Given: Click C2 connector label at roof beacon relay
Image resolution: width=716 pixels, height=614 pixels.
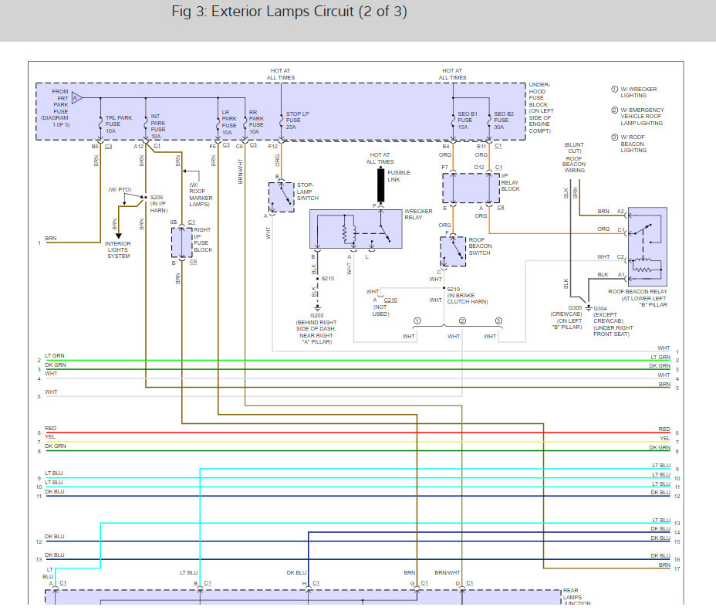Looking at the screenshot, I should 620,256.
